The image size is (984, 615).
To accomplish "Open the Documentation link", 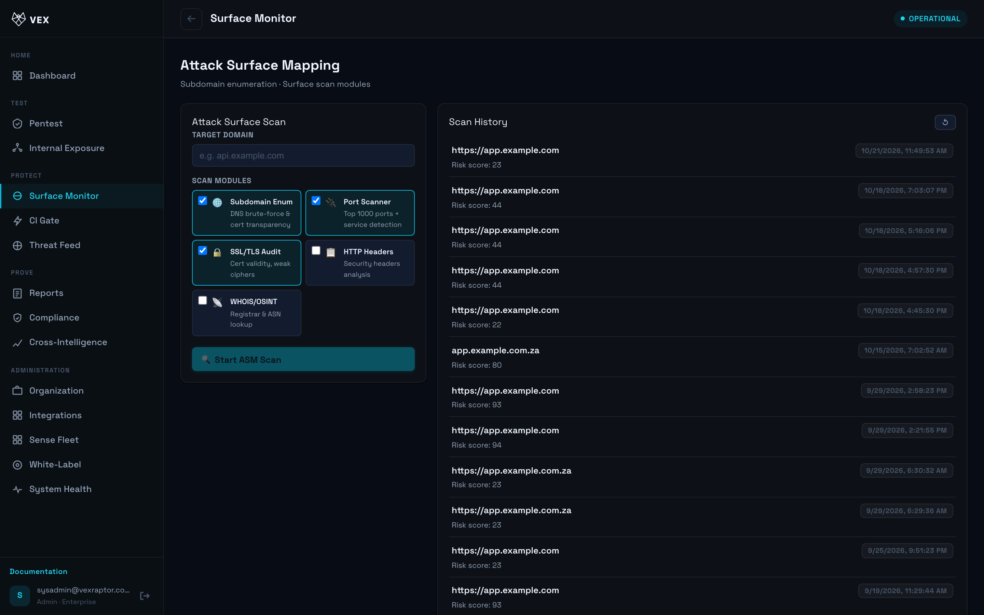I will click(39, 572).
